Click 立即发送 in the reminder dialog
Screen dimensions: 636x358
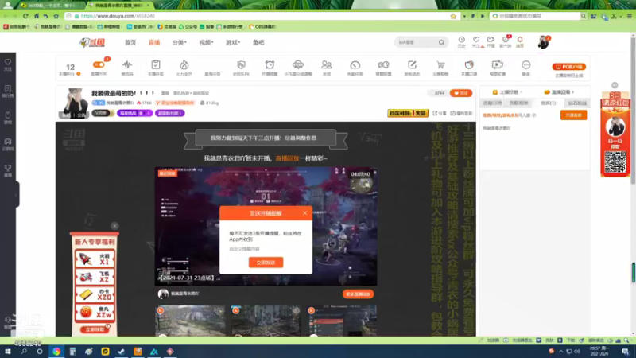(x=266, y=263)
